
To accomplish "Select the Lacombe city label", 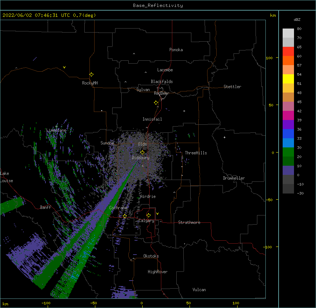I will point(165,70).
